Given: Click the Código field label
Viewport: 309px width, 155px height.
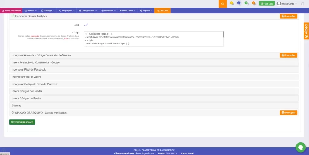Looking at the screenshot, I should click(x=76, y=32).
